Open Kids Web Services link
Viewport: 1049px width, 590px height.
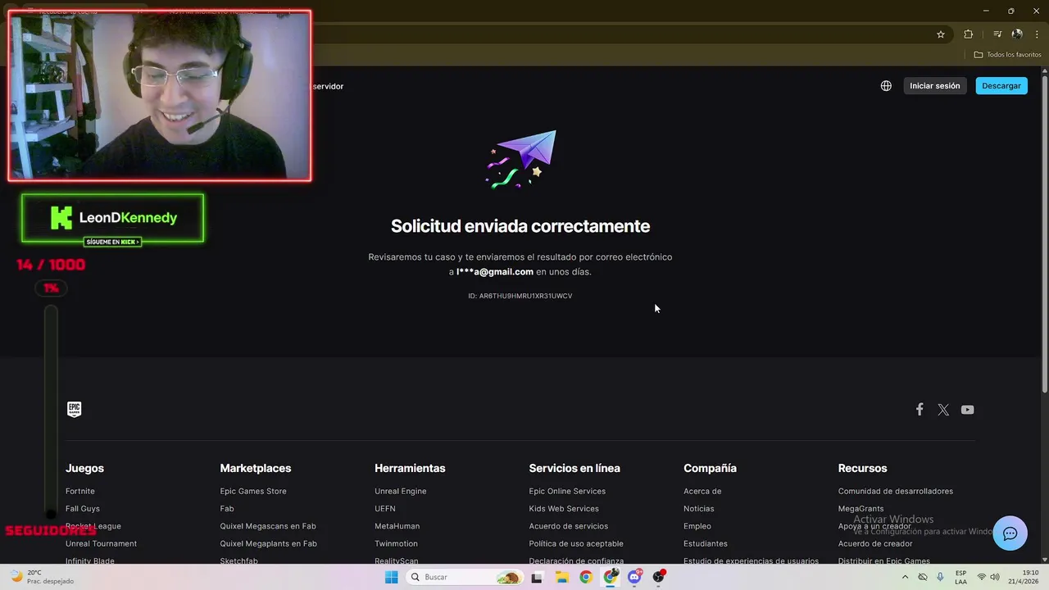[564, 509]
